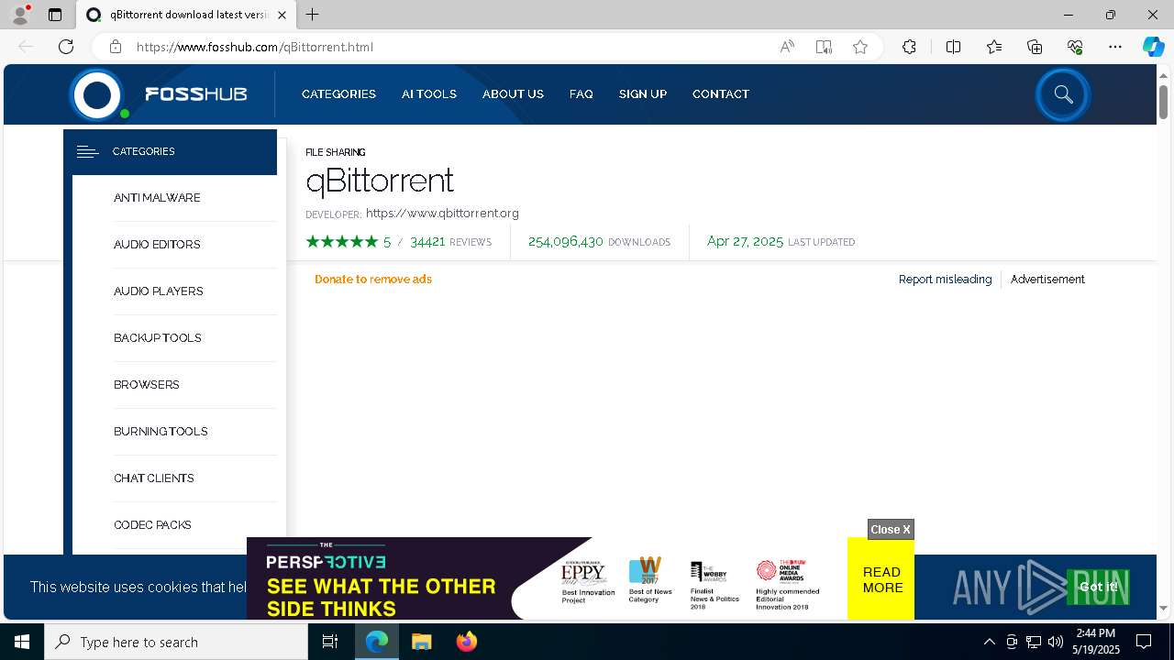The image size is (1174, 660).
Task: Show hidden system tray icons
Action: tap(989, 642)
